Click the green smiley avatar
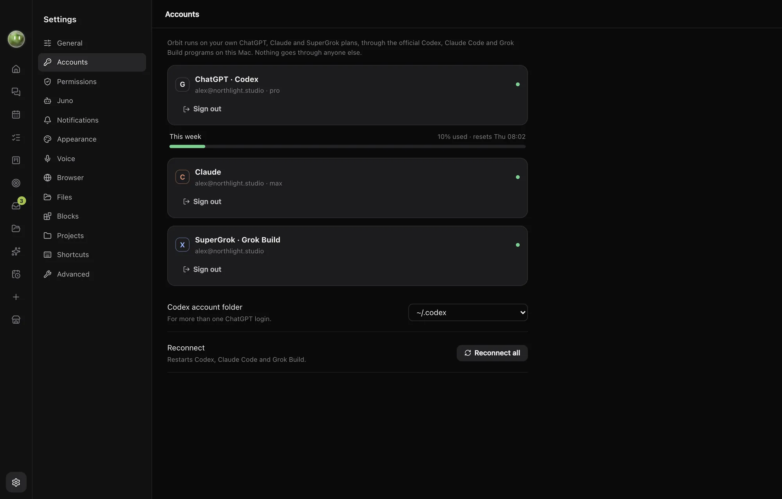 coord(16,39)
